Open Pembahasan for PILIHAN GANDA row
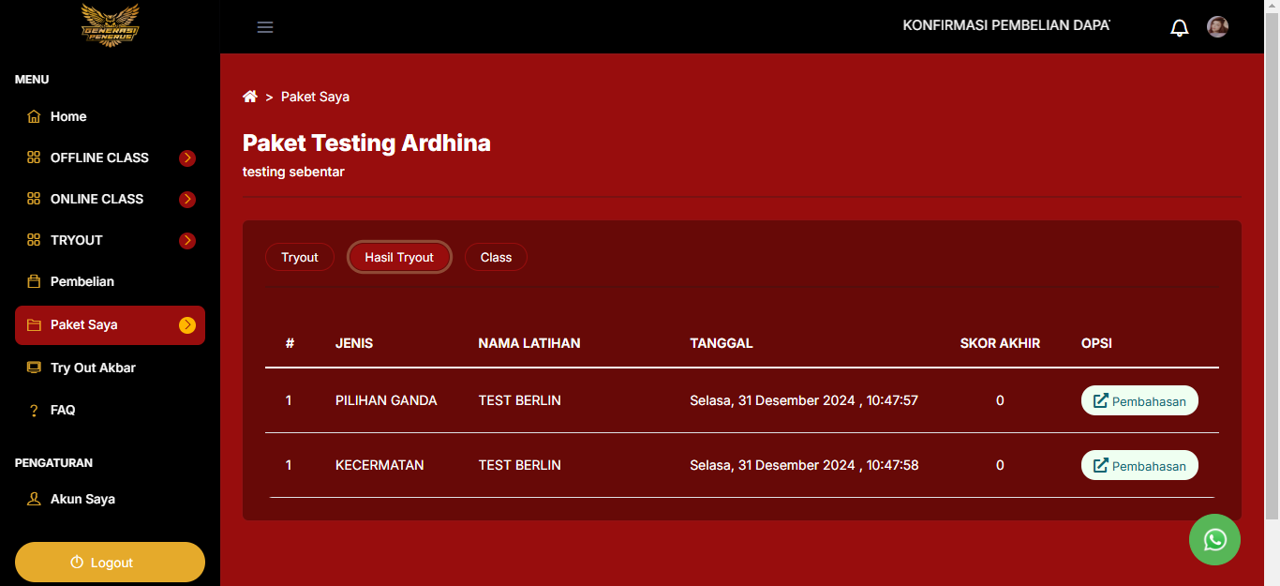1280x586 pixels. click(1139, 400)
